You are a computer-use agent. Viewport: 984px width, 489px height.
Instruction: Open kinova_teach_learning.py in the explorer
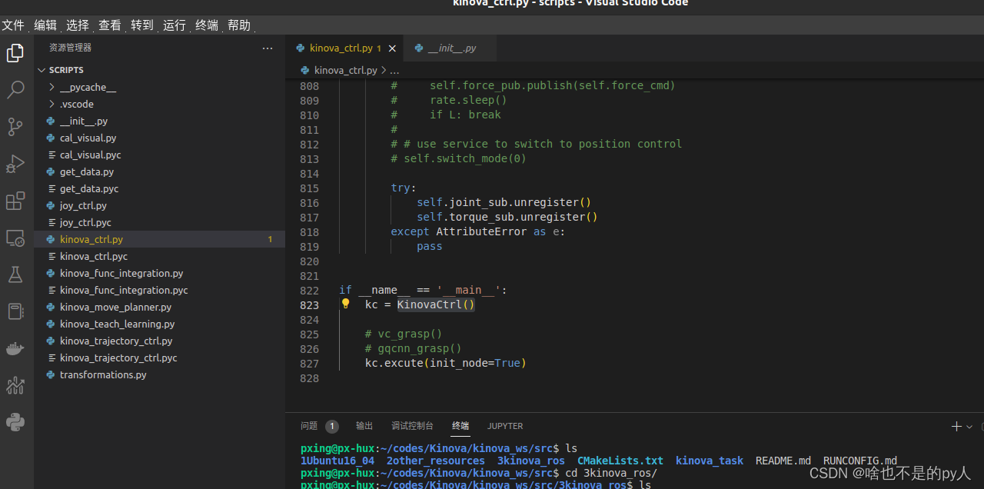(x=159, y=324)
